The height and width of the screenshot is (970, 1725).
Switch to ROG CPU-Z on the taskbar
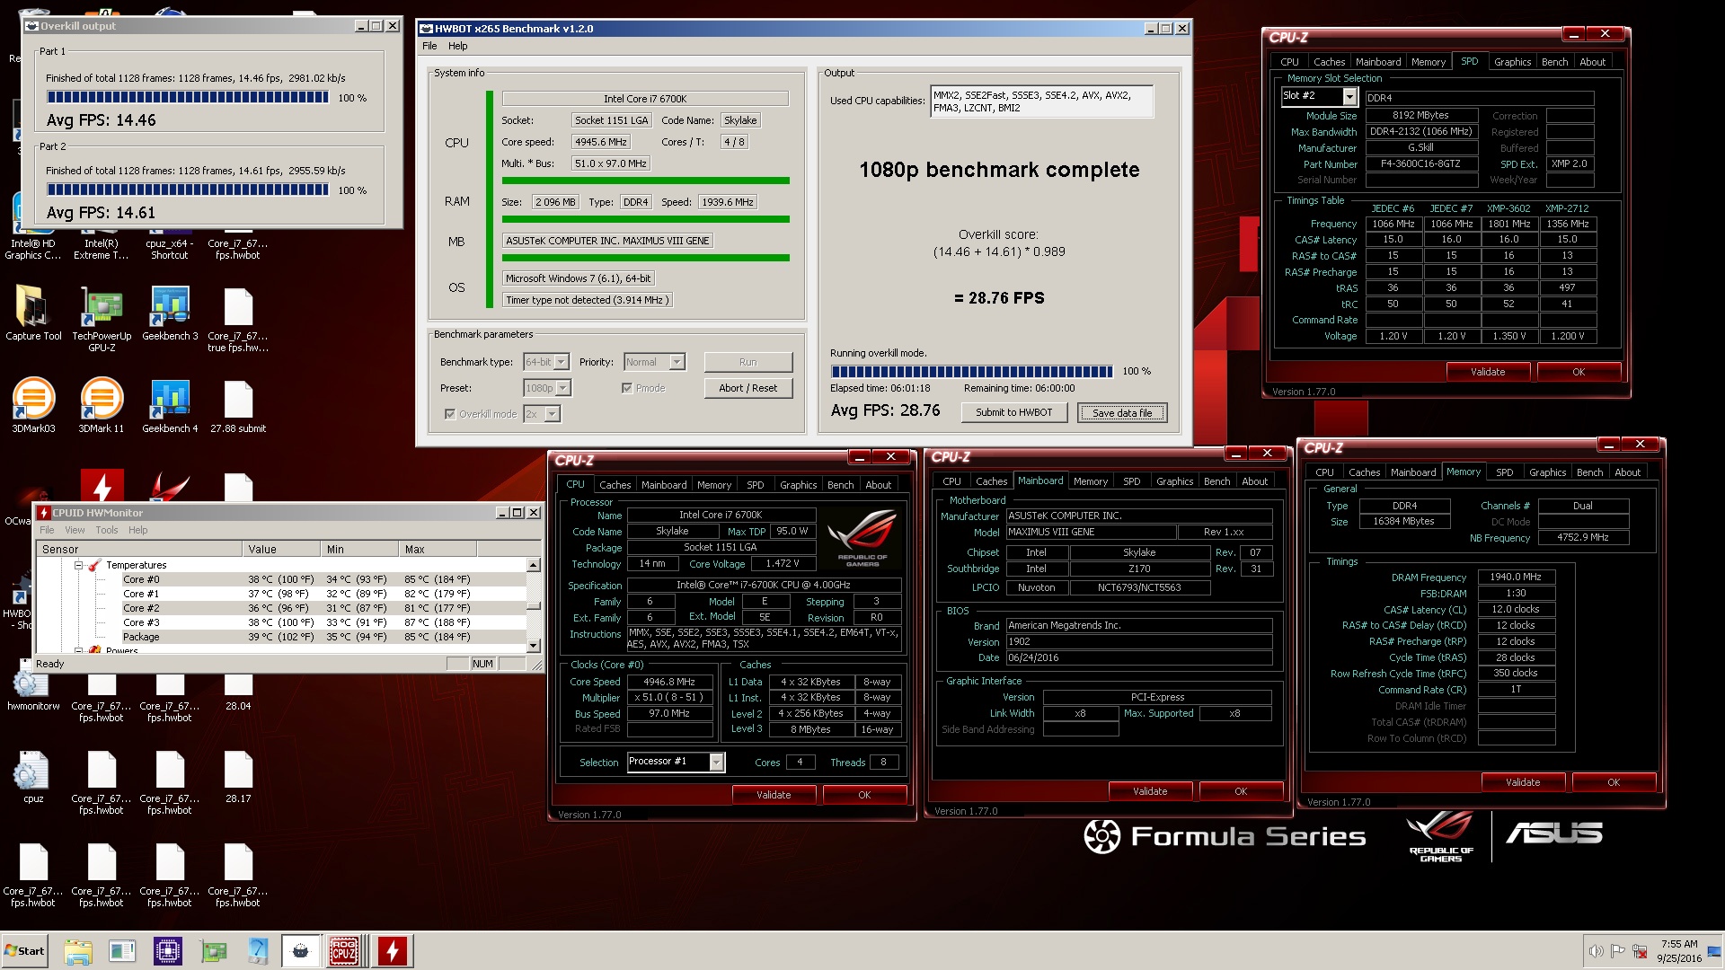(344, 951)
